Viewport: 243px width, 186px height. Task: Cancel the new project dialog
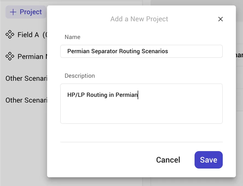coord(168,160)
